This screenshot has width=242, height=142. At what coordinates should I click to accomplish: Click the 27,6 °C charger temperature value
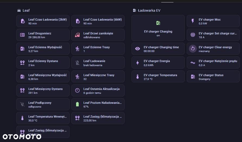148,79
